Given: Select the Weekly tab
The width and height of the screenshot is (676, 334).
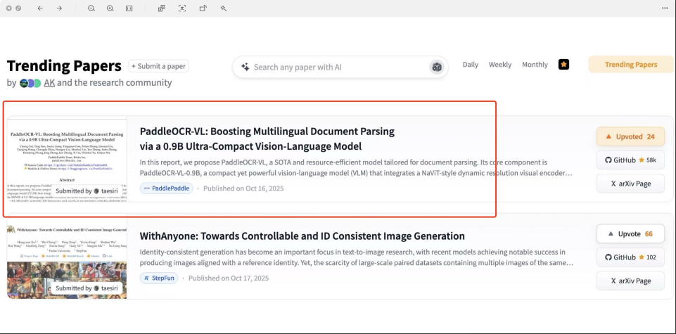Looking at the screenshot, I should click(x=499, y=65).
